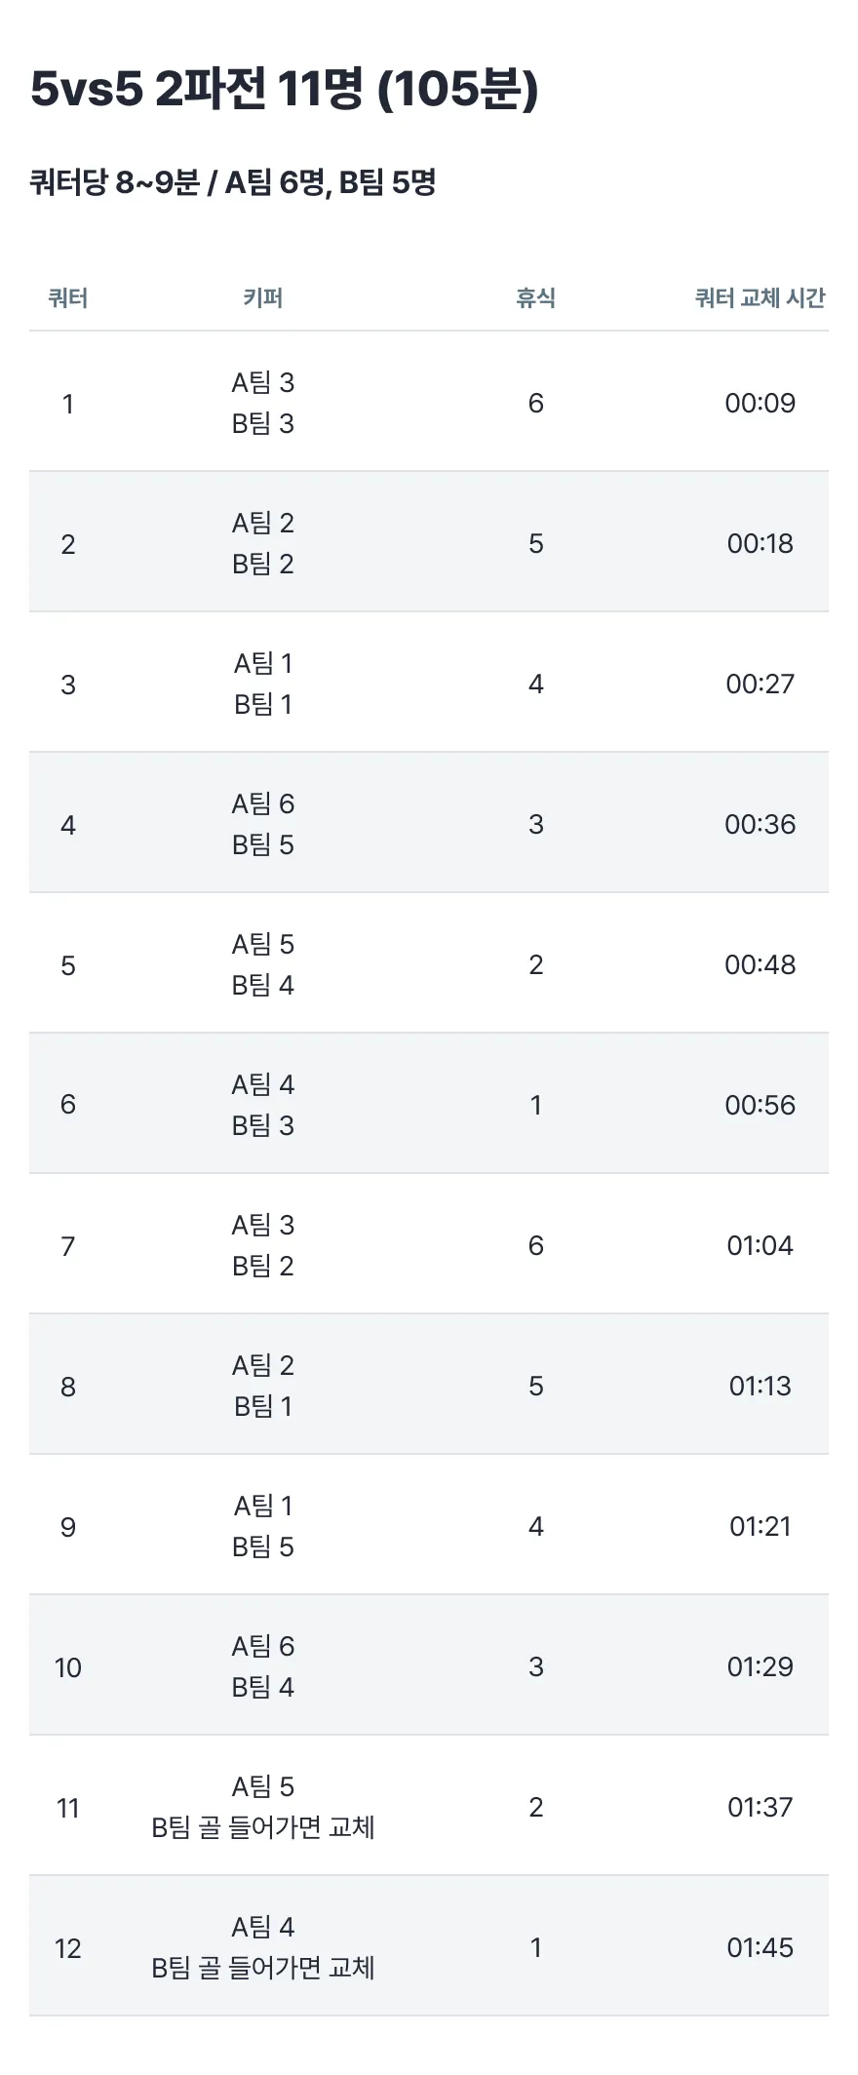Click the keeper text 'A팀 6' in quarter 4
This screenshot has width=858, height=2075.
point(262,804)
